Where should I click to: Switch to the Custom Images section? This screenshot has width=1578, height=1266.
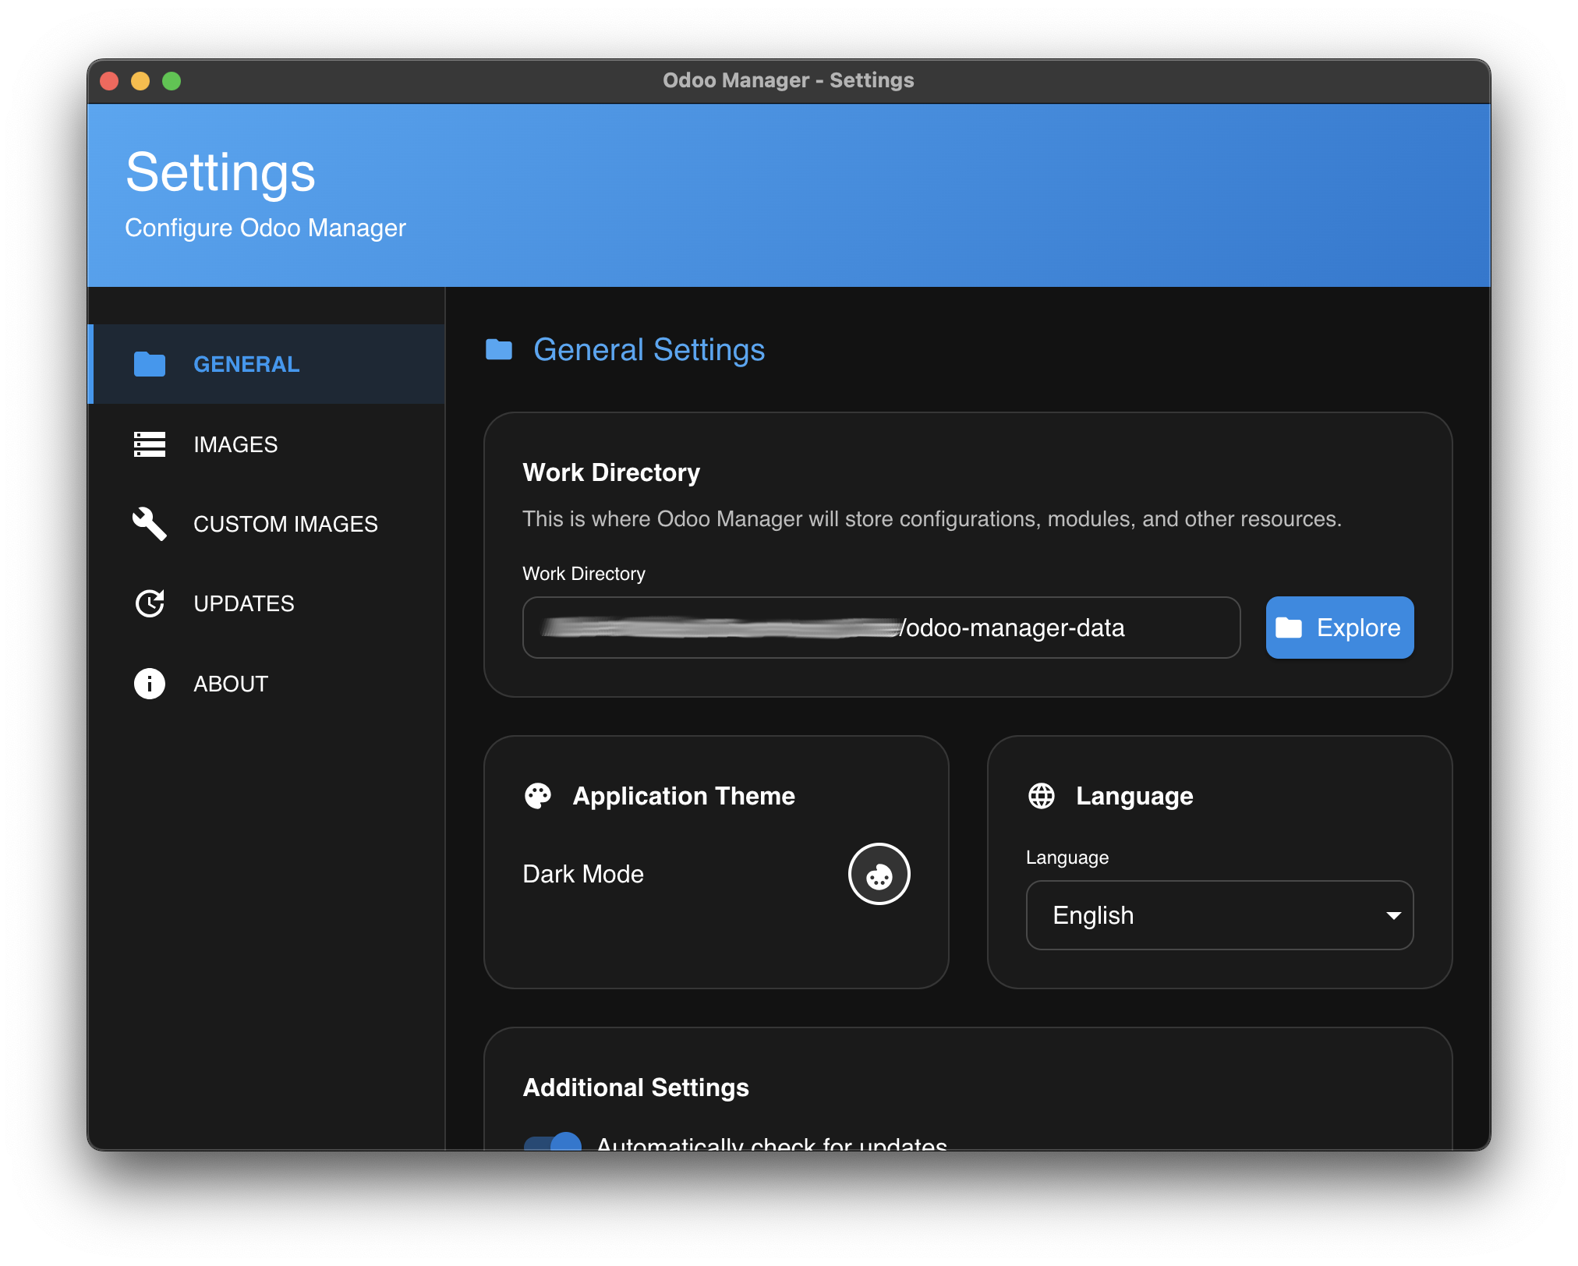[x=285, y=524]
